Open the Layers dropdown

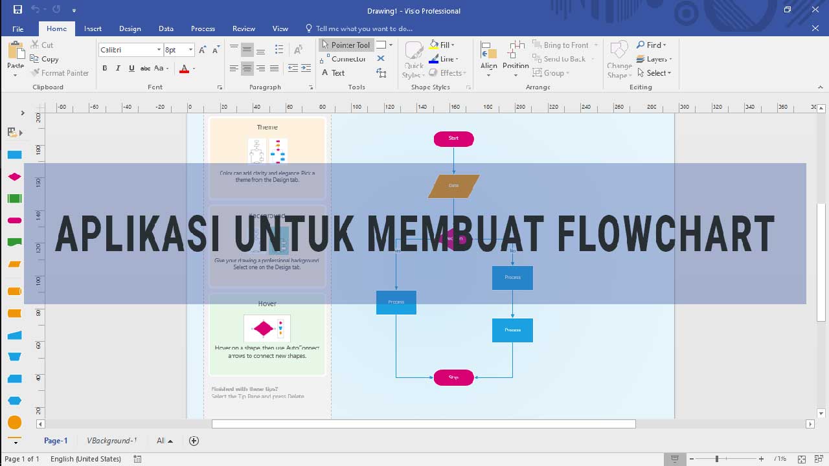655,58
